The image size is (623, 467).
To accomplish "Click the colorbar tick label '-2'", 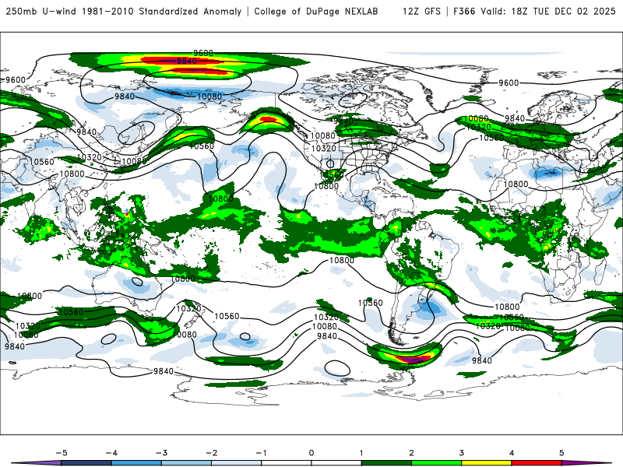I will [211, 453].
